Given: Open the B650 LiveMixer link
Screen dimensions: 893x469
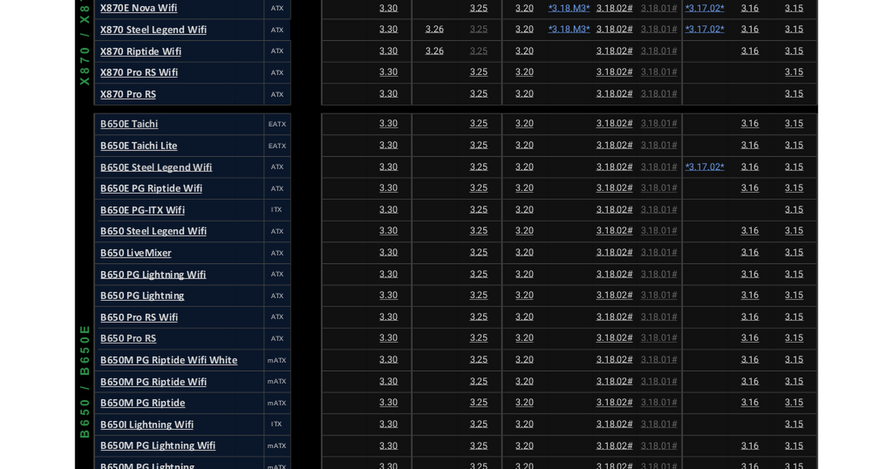Looking at the screenshot, I should tap(135, 253).
